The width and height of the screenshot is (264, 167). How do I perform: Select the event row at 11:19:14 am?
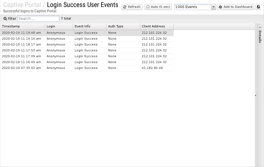pyautogui.click(x=87, y=39)
